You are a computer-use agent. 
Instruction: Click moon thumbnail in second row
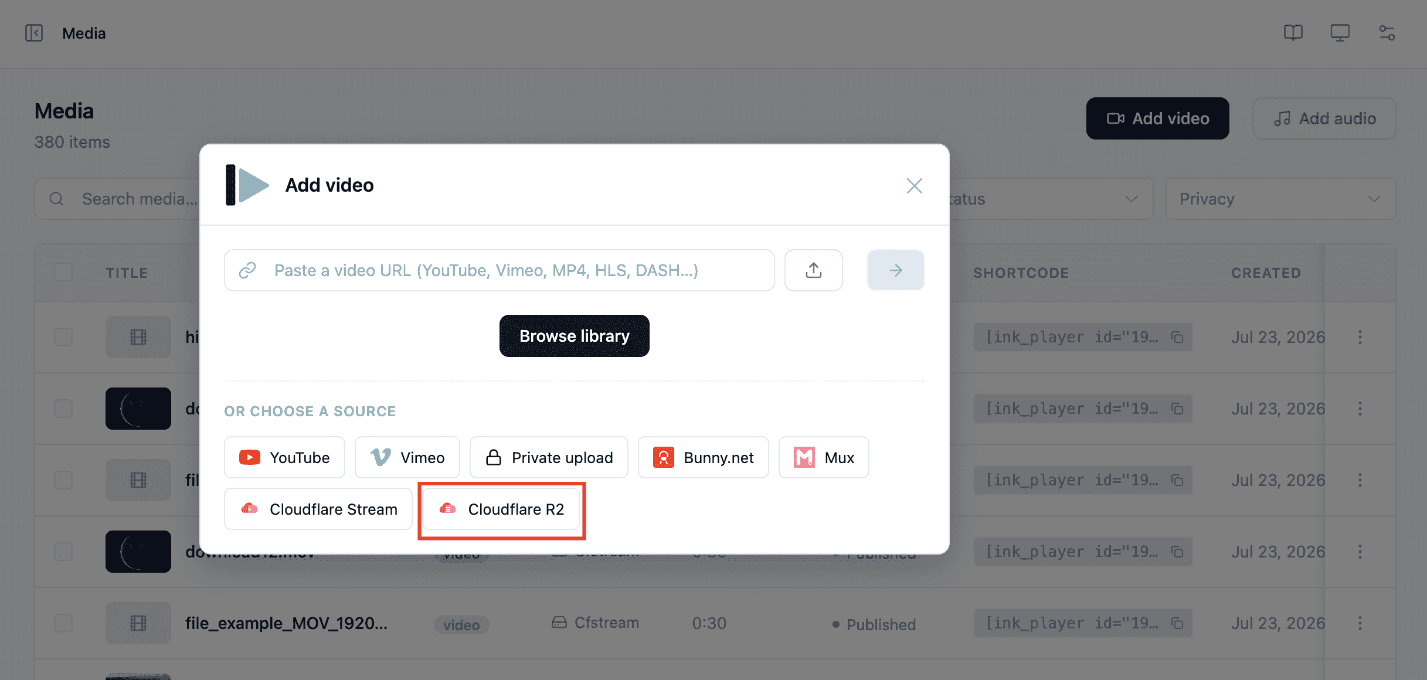[138, 409]
